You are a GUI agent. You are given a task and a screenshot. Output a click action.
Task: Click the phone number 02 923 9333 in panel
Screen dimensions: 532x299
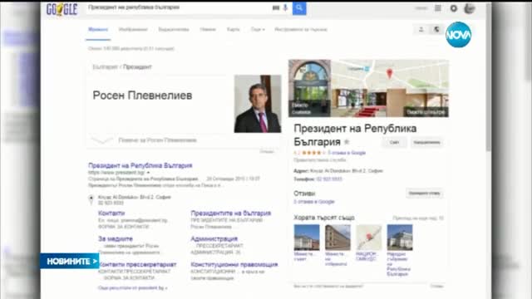click(329, 179)
